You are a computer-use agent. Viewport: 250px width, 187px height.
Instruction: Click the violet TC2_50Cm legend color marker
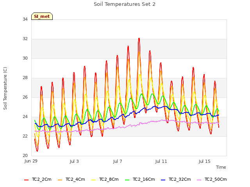[x=199, y=180]
